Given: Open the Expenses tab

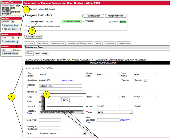Looking at the screenshot, I should (x=109, y=43).
